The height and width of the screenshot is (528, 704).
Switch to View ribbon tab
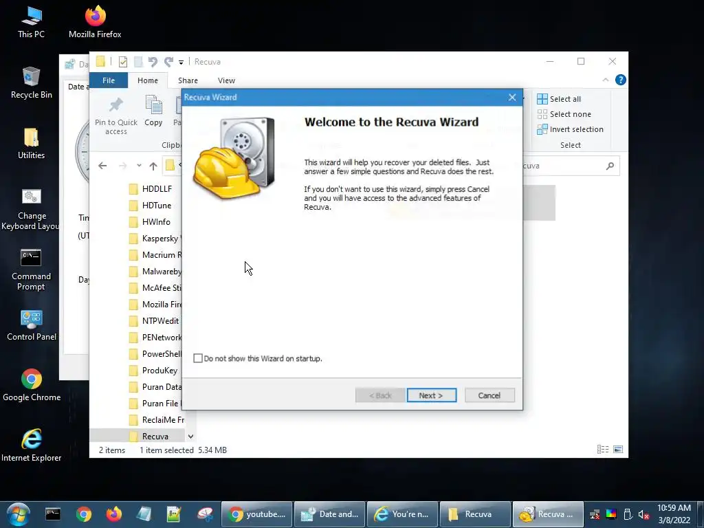point(226,80)
